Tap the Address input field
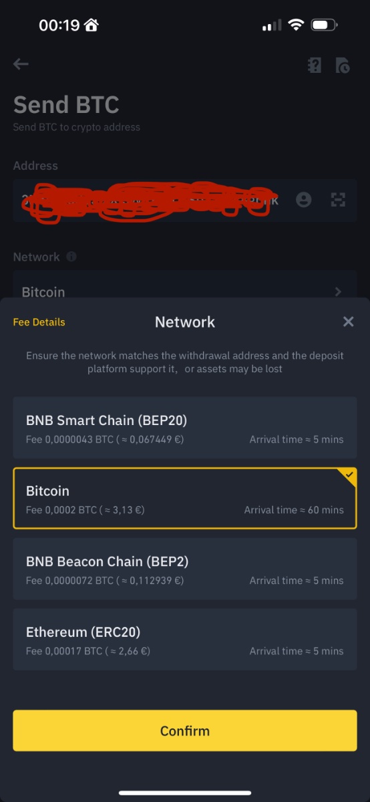 pyautogui.click(x=185, y=200)
